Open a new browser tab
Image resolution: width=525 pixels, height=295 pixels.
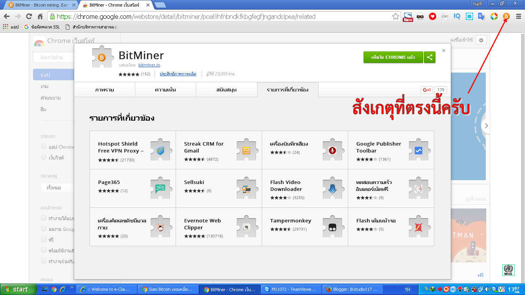tap(160, 5)
